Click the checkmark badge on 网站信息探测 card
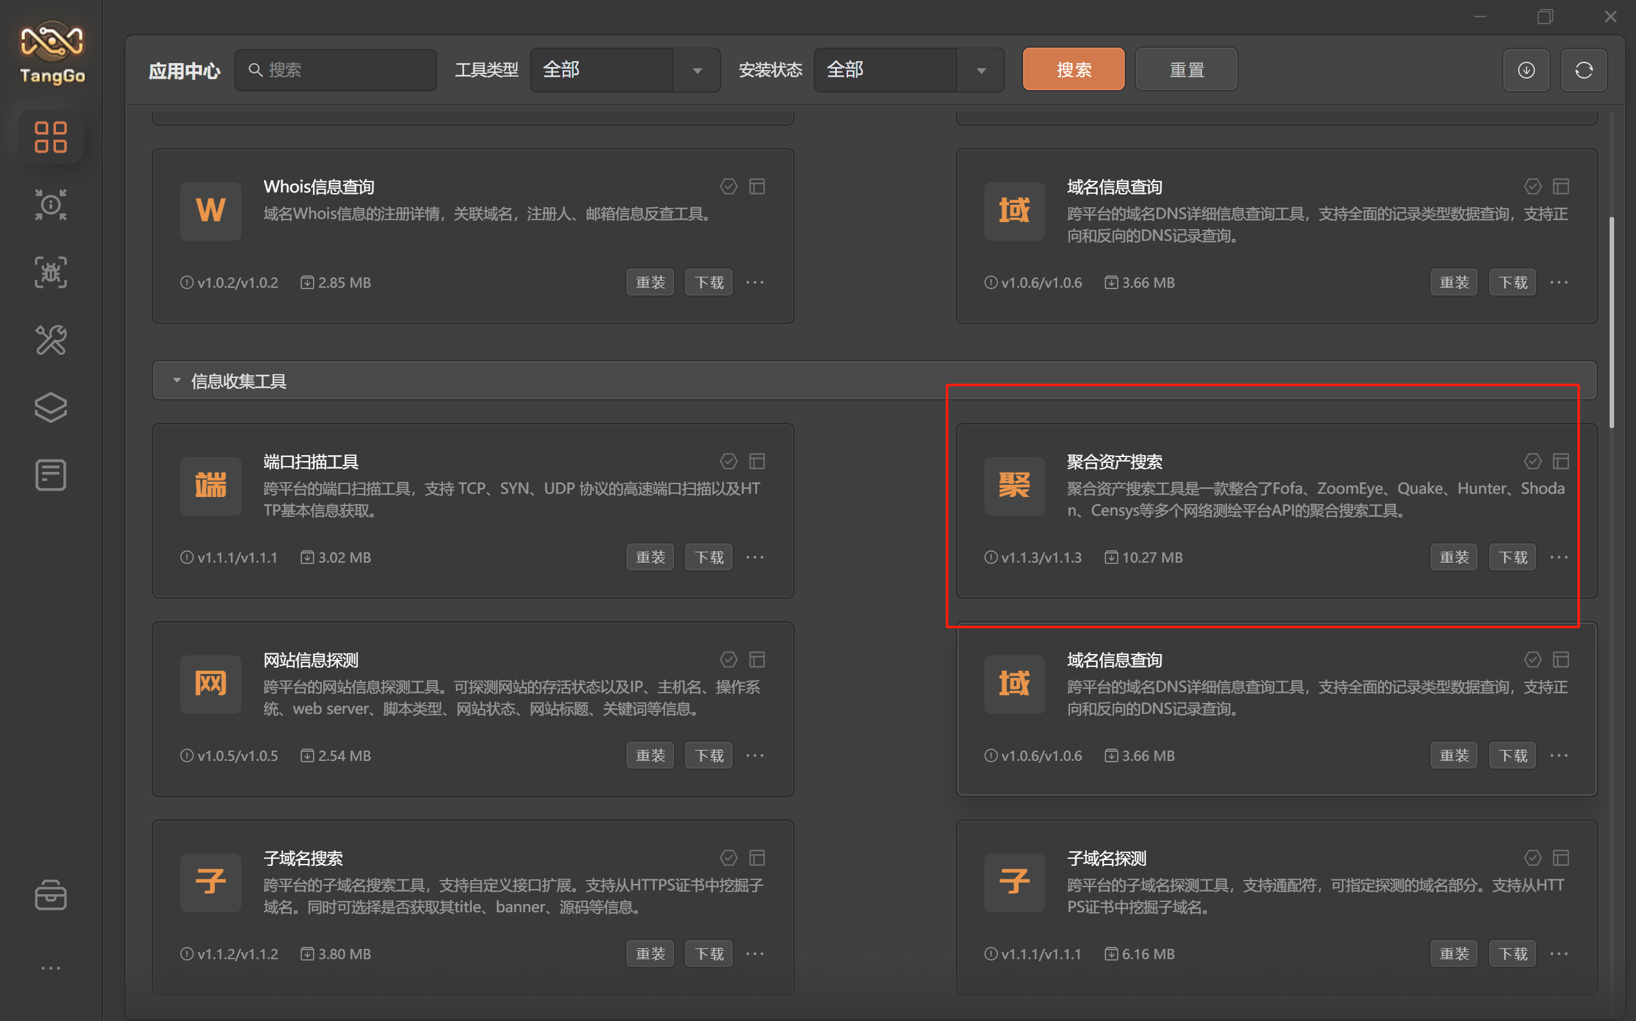This screenshot has width=1636, height=1021. pyautogui.click(x=729, y=659)
